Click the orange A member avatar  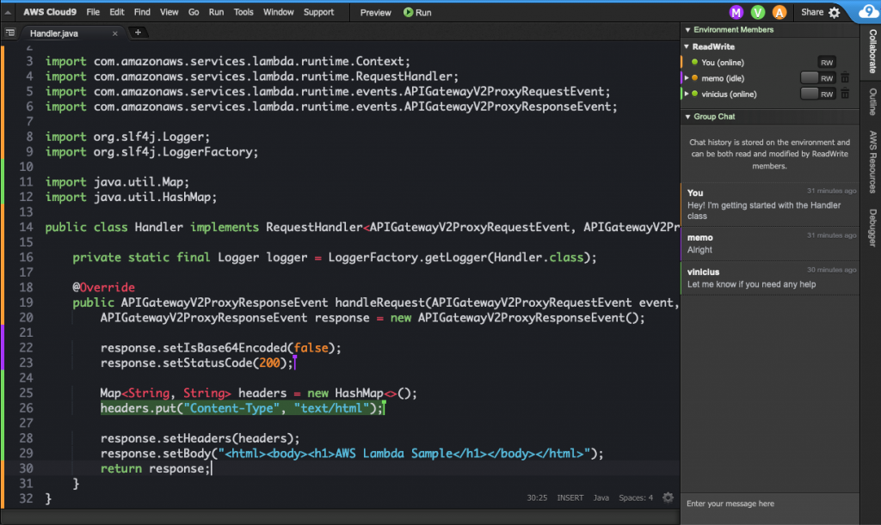coord(779,12)
